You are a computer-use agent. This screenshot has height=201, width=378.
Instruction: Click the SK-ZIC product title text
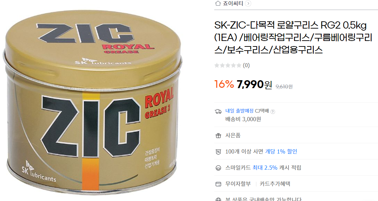click(293, 38)
